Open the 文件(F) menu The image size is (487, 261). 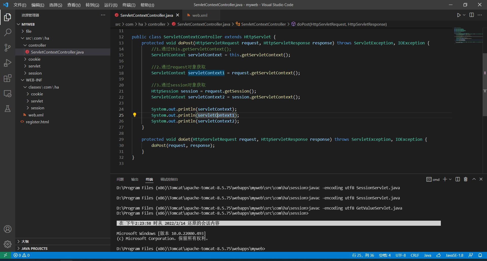point(20,5)
